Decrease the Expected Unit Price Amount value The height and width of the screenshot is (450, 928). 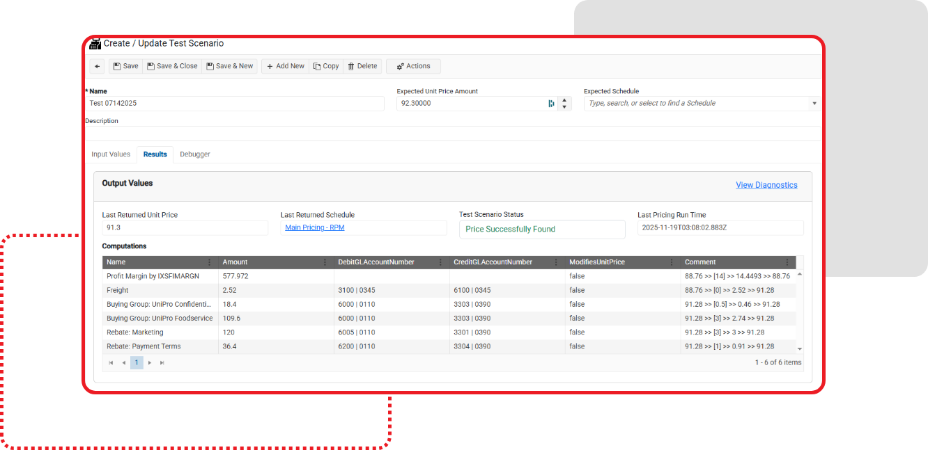click(x=564, y=107)
